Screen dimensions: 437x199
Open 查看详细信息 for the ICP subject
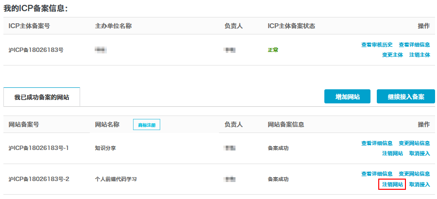(x=414, y=45)
